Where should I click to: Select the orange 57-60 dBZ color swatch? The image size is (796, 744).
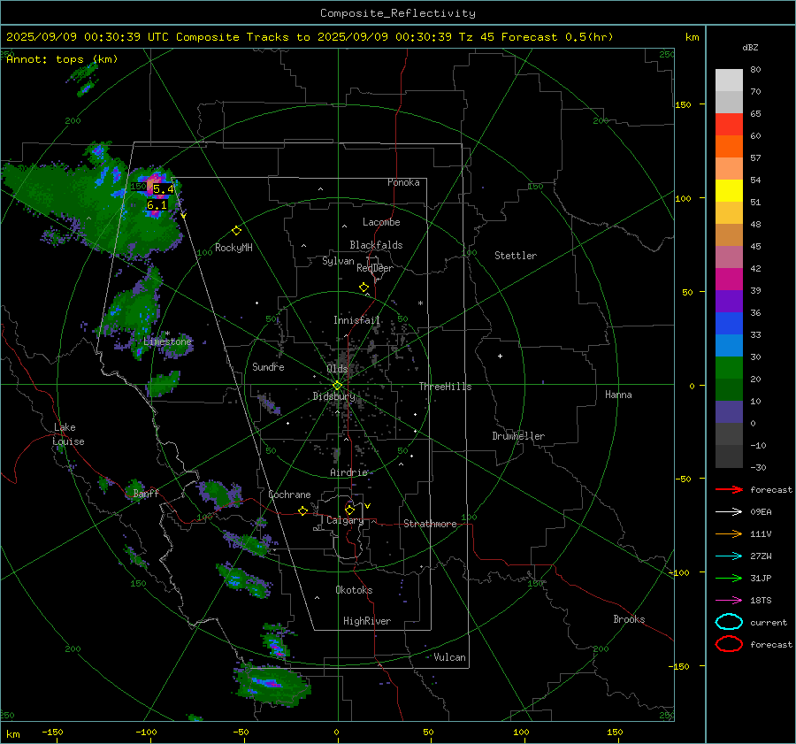729,147
